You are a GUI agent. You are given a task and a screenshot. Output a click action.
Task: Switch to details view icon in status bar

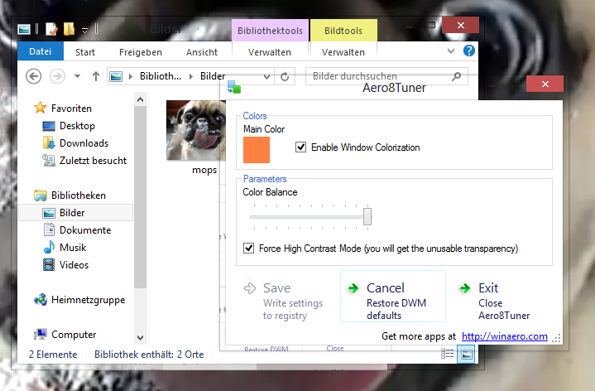448,354
